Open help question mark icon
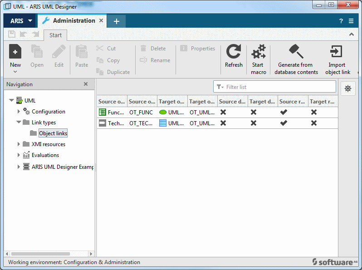 341,21
